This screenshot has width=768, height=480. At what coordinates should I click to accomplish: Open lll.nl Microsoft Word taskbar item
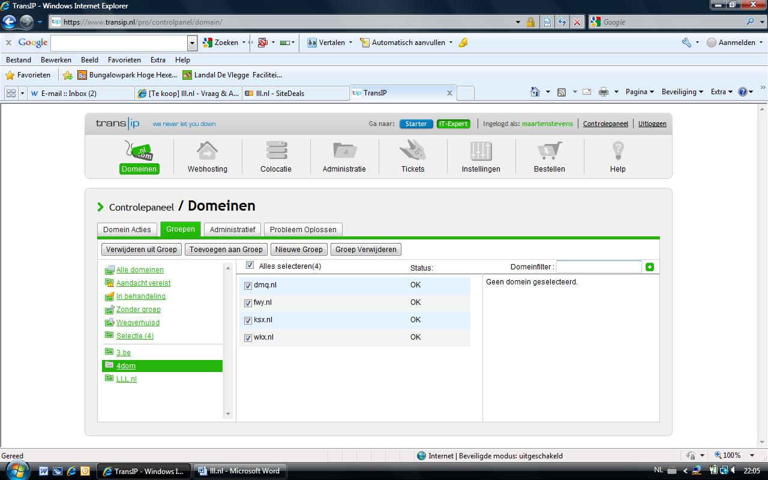239,471
